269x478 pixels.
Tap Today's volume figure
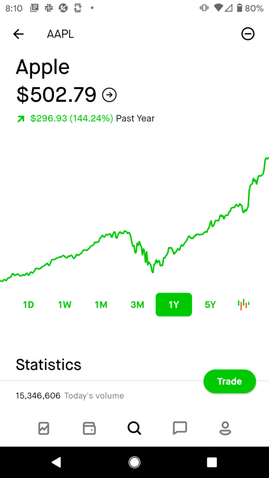pyautogui.click(x=38, y=395)
